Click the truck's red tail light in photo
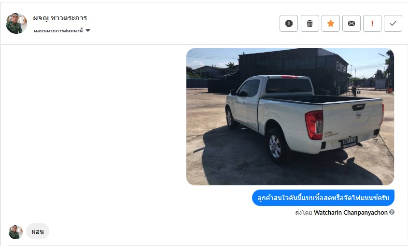 pyautogui.click(x=314, y=125)
